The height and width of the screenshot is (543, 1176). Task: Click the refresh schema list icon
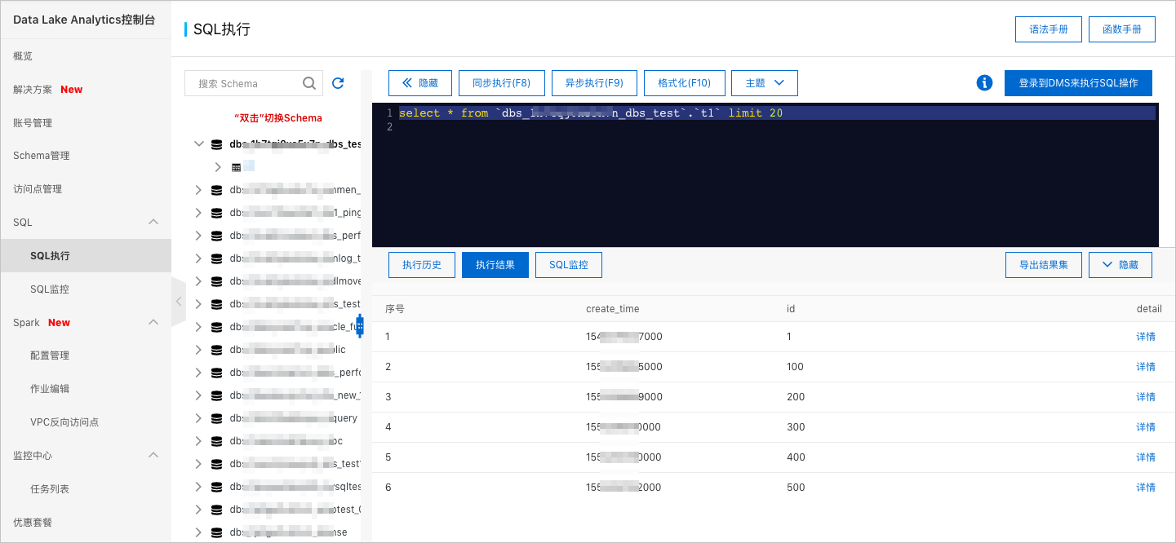point(338,83)
